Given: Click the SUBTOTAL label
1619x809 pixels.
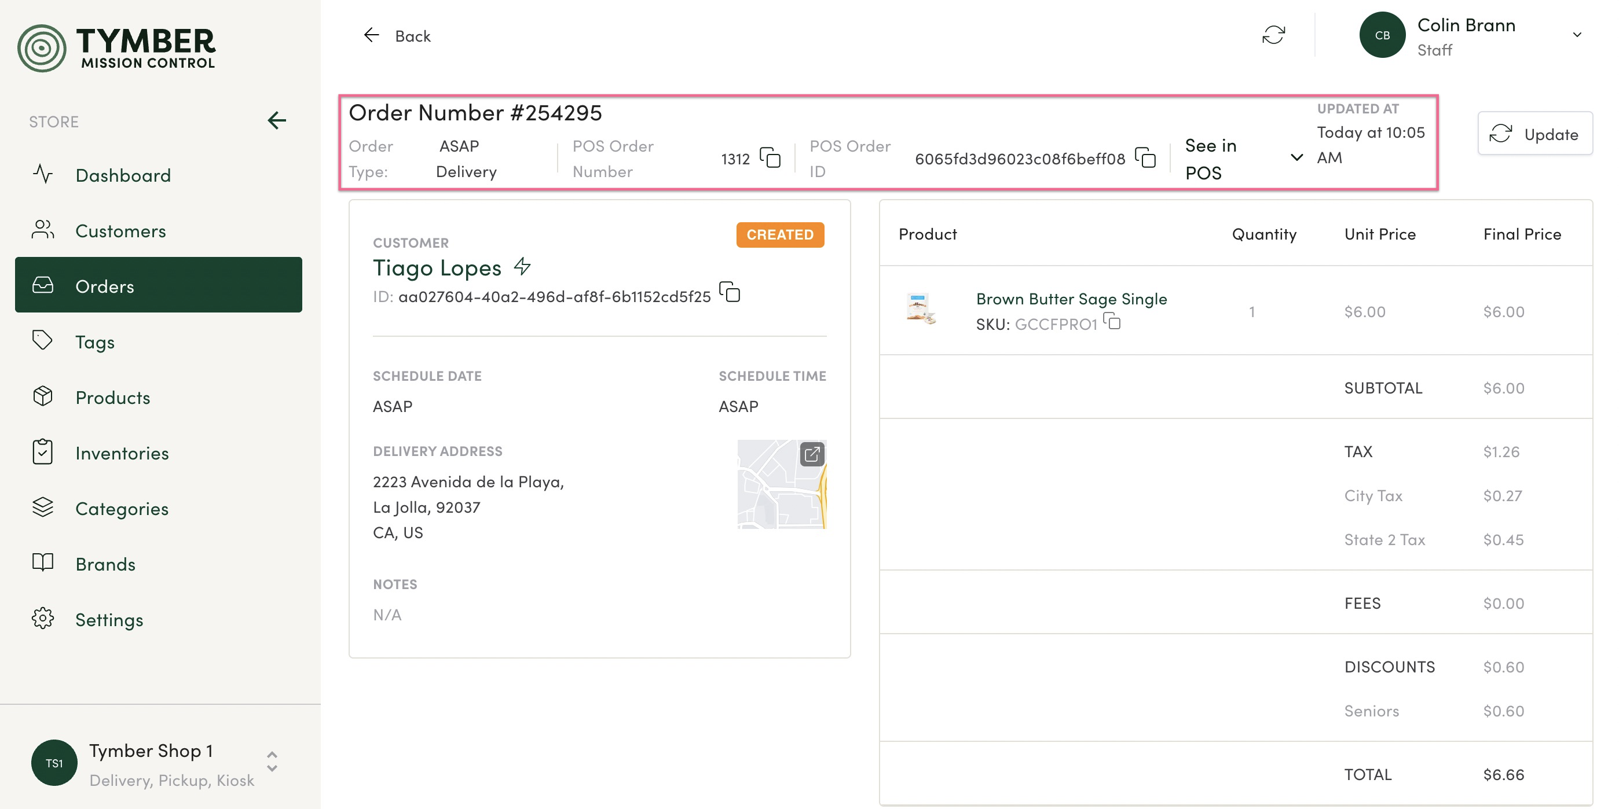Looking at the screenshot, I should point(1383,388).
